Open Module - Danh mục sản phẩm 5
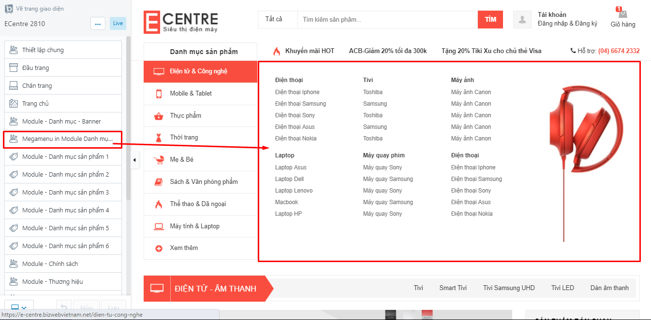Image resolution: width=651 pixels, height=320 pixels. pos(63,228)
